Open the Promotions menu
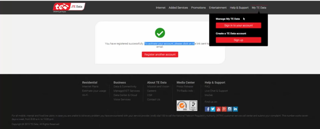This screenshot has width=320, height=129. pyautogui.click(x=198, y=8)
